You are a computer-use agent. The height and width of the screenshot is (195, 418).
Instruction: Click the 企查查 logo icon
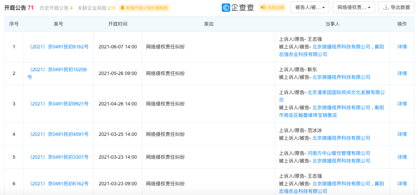click(x=226, y=8)
